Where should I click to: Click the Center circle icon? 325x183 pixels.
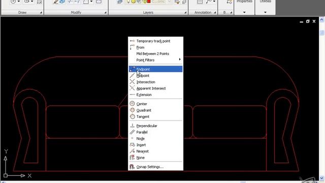pos(132,104)
